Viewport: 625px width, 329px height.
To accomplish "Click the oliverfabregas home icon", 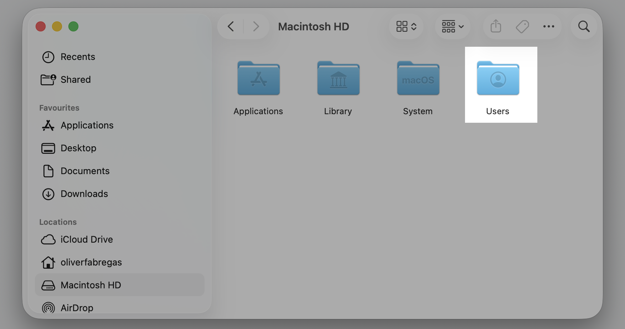I will coord(48,262).
